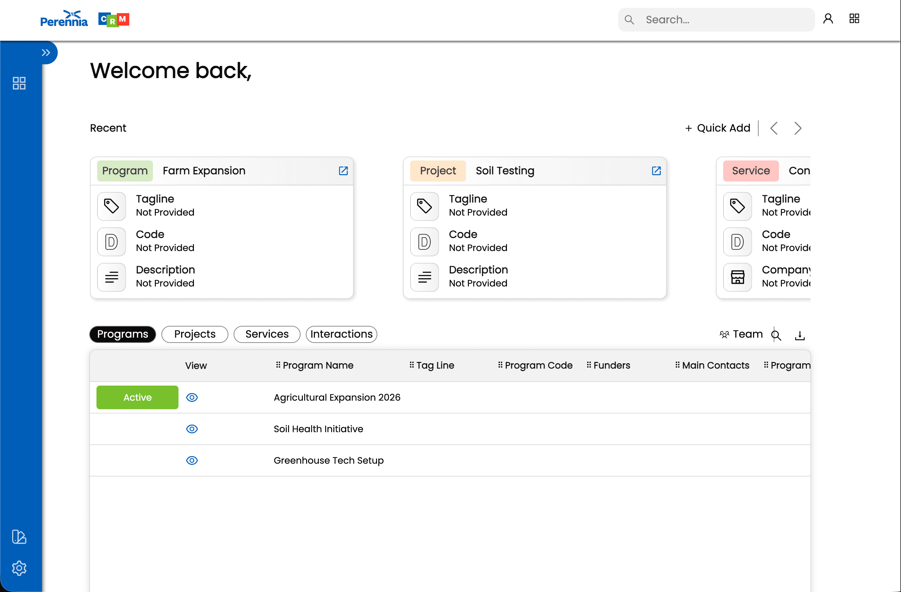The width and height of the screenshot is (901, 592).
Task: Click the Tagline tag icon on Farm Expansion
Action: [112, 206]
